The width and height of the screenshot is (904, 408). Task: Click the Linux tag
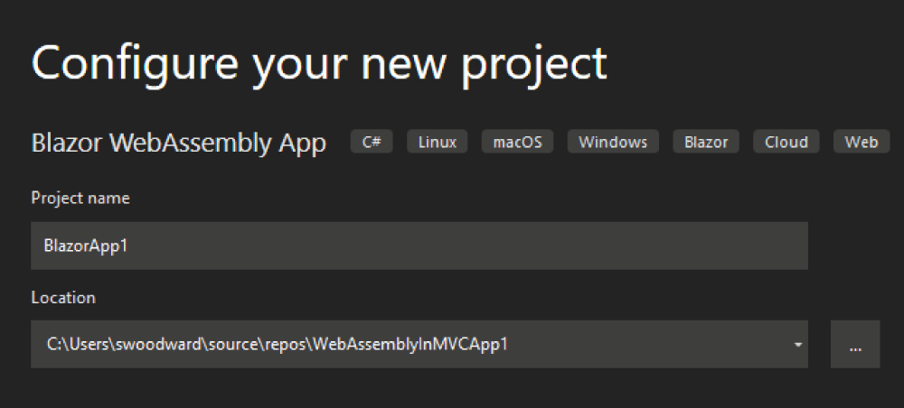437,142
